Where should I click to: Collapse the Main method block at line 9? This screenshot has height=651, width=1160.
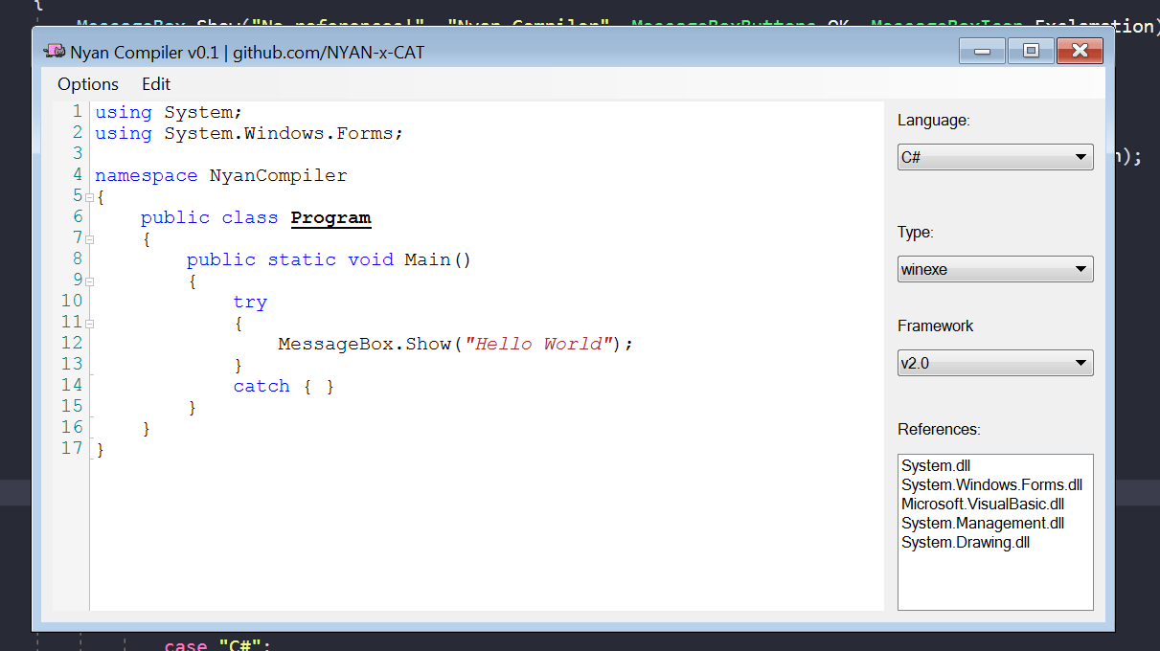click(x=89, y=281)
